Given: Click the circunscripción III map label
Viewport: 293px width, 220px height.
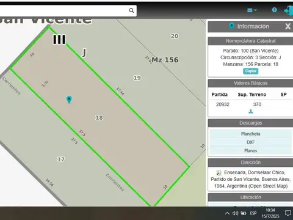Looking at the screenshot, I should 59,40.
